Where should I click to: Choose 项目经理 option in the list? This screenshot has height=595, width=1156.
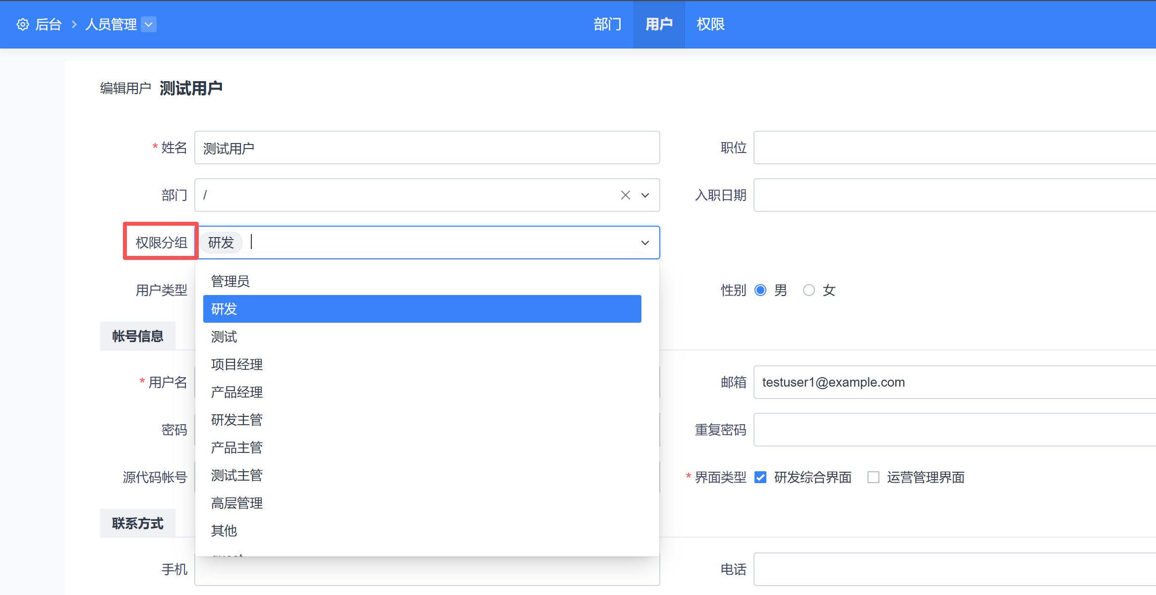coord(237,364)
